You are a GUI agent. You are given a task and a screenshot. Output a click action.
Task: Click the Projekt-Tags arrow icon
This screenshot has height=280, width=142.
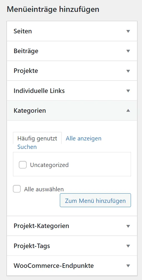click(128, 246)
